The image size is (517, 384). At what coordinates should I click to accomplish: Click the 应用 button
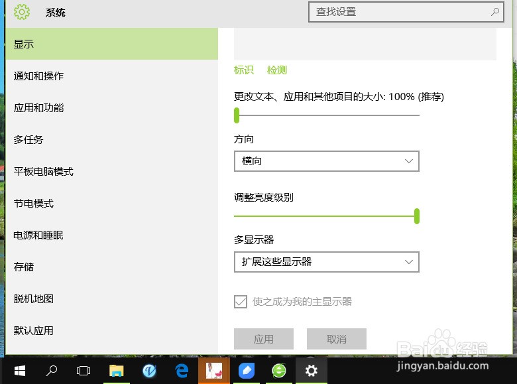coord(263,339)
